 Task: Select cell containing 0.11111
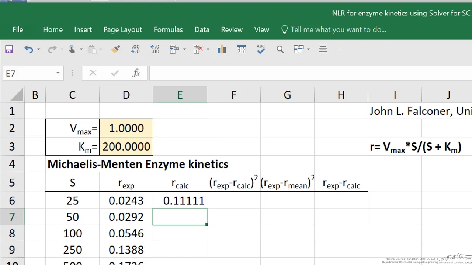coord(180,200)
